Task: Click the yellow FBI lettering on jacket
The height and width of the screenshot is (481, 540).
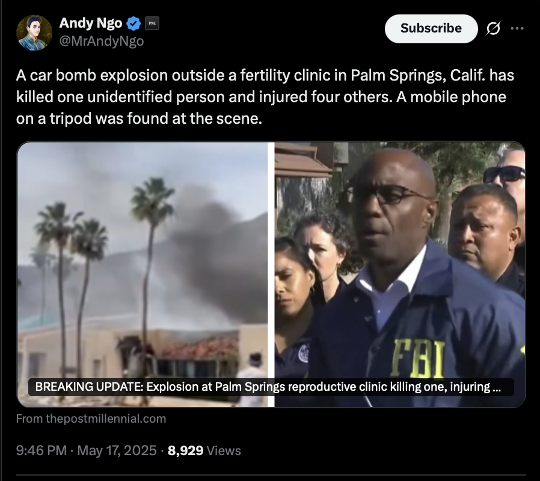Action: [x=418, y=358]
